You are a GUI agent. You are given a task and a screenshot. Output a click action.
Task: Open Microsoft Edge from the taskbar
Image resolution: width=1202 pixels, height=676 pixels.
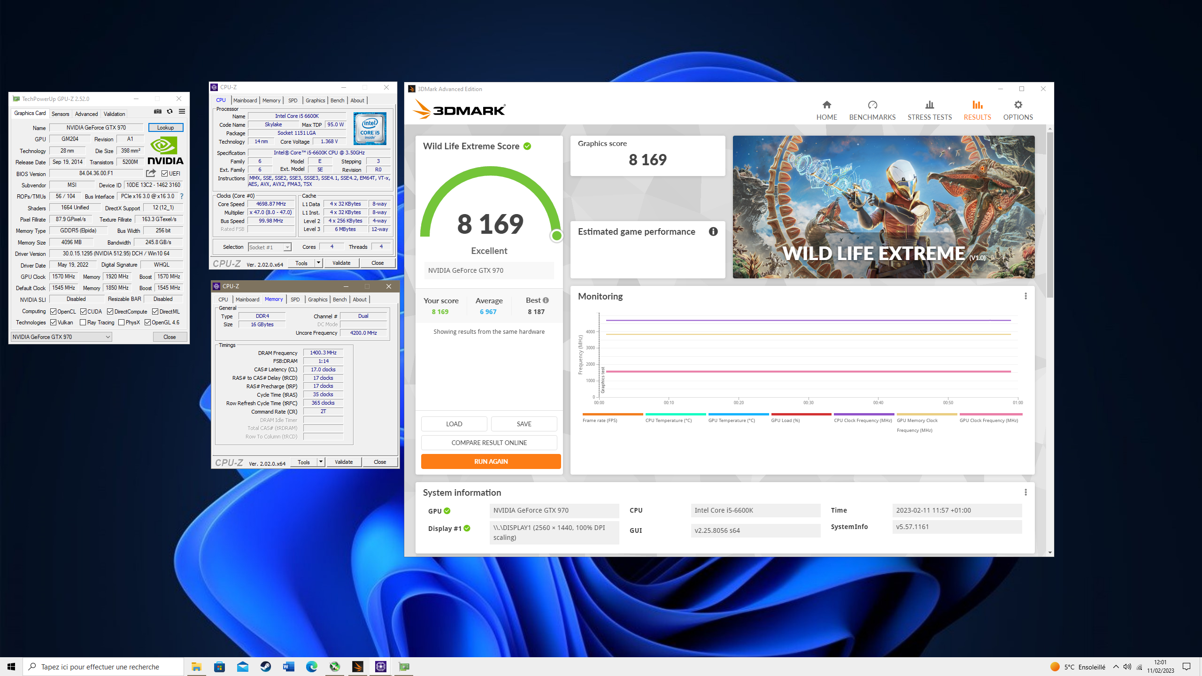(312, 667)
